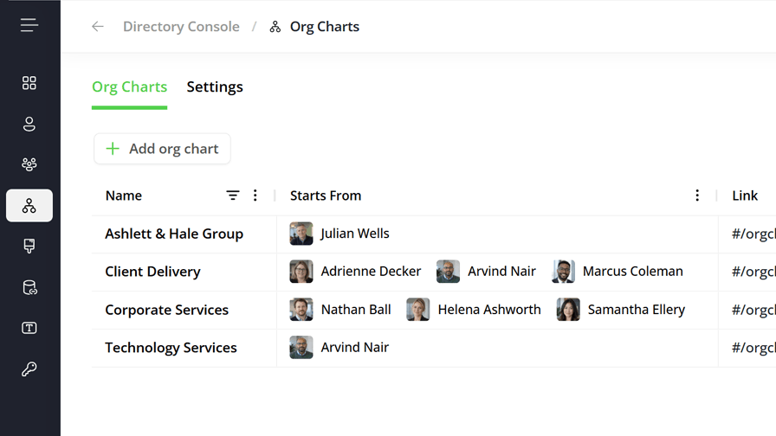Open the link in Technology Services row
The image size is (776, 436).
pyautogui.click(x=753, y=348)
